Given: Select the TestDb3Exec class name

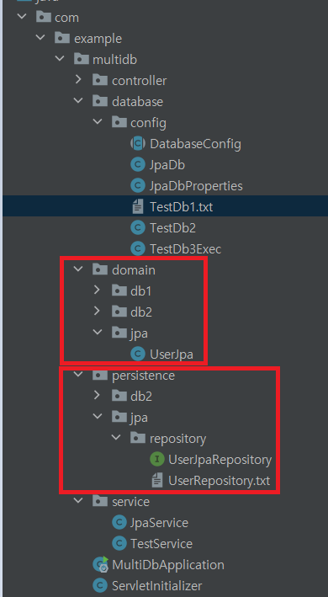Looking at the screenshot, I should (x=186, y=249).
